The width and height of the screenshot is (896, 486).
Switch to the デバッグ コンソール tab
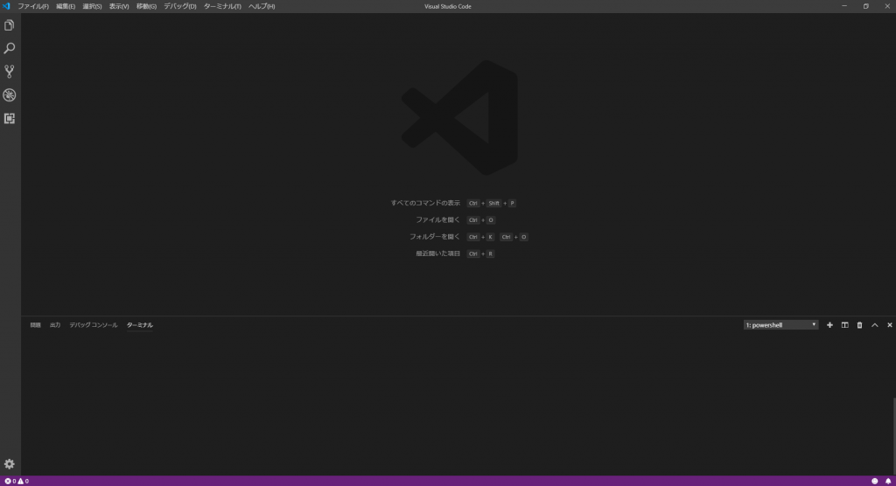tap(93, 325)
